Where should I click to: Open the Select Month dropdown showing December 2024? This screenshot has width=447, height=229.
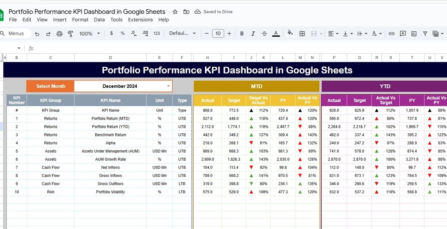point(168,86)
